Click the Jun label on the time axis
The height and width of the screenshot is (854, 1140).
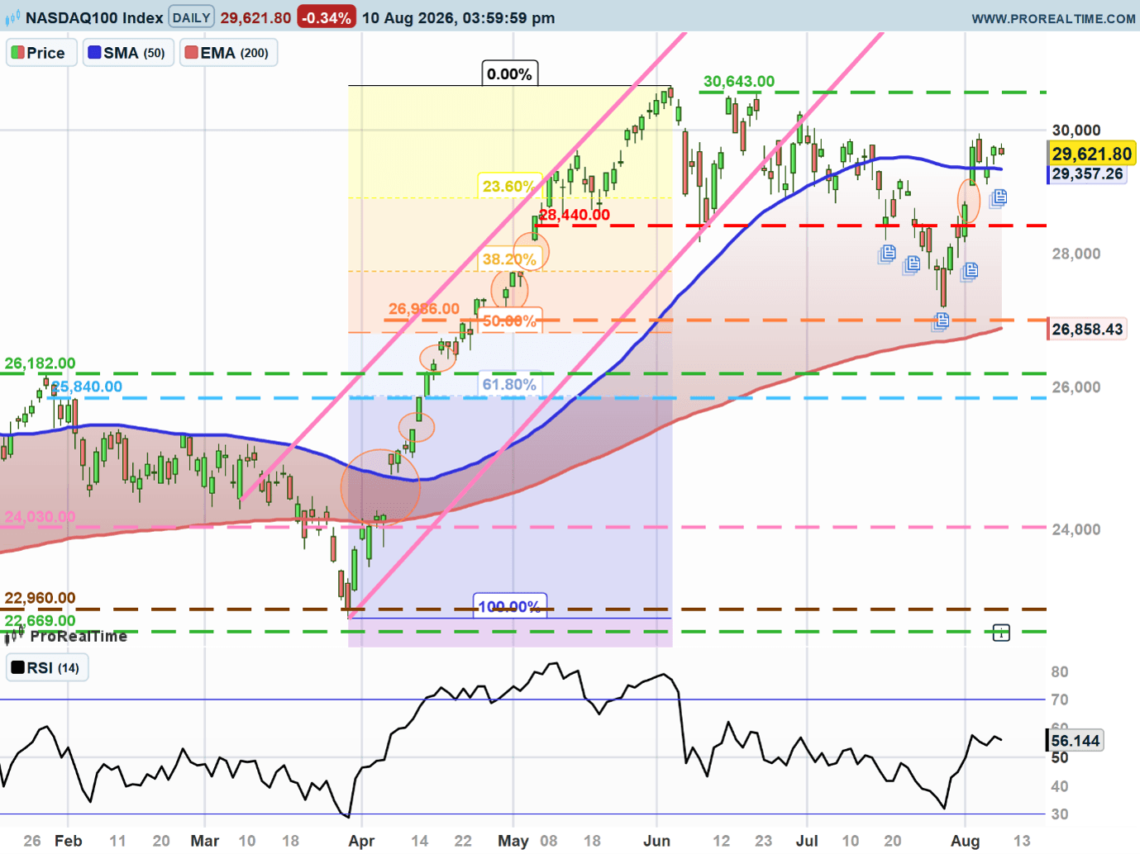pos(657,841)
